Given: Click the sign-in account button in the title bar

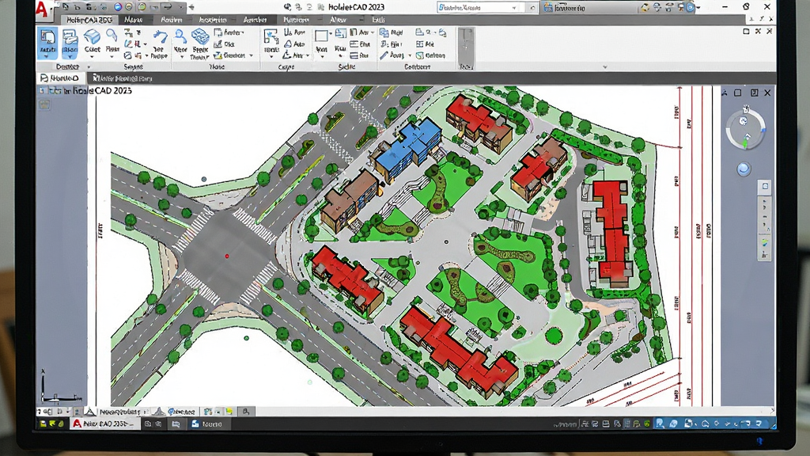Looking at the screenshot, I should (x=565, y=8).
